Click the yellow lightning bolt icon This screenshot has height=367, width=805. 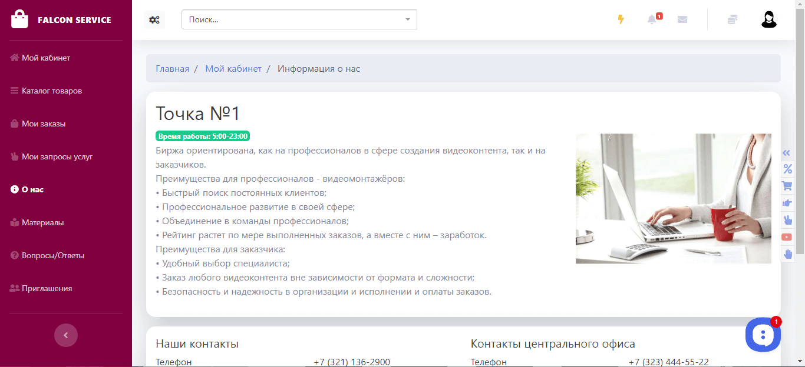coord(621,19)
